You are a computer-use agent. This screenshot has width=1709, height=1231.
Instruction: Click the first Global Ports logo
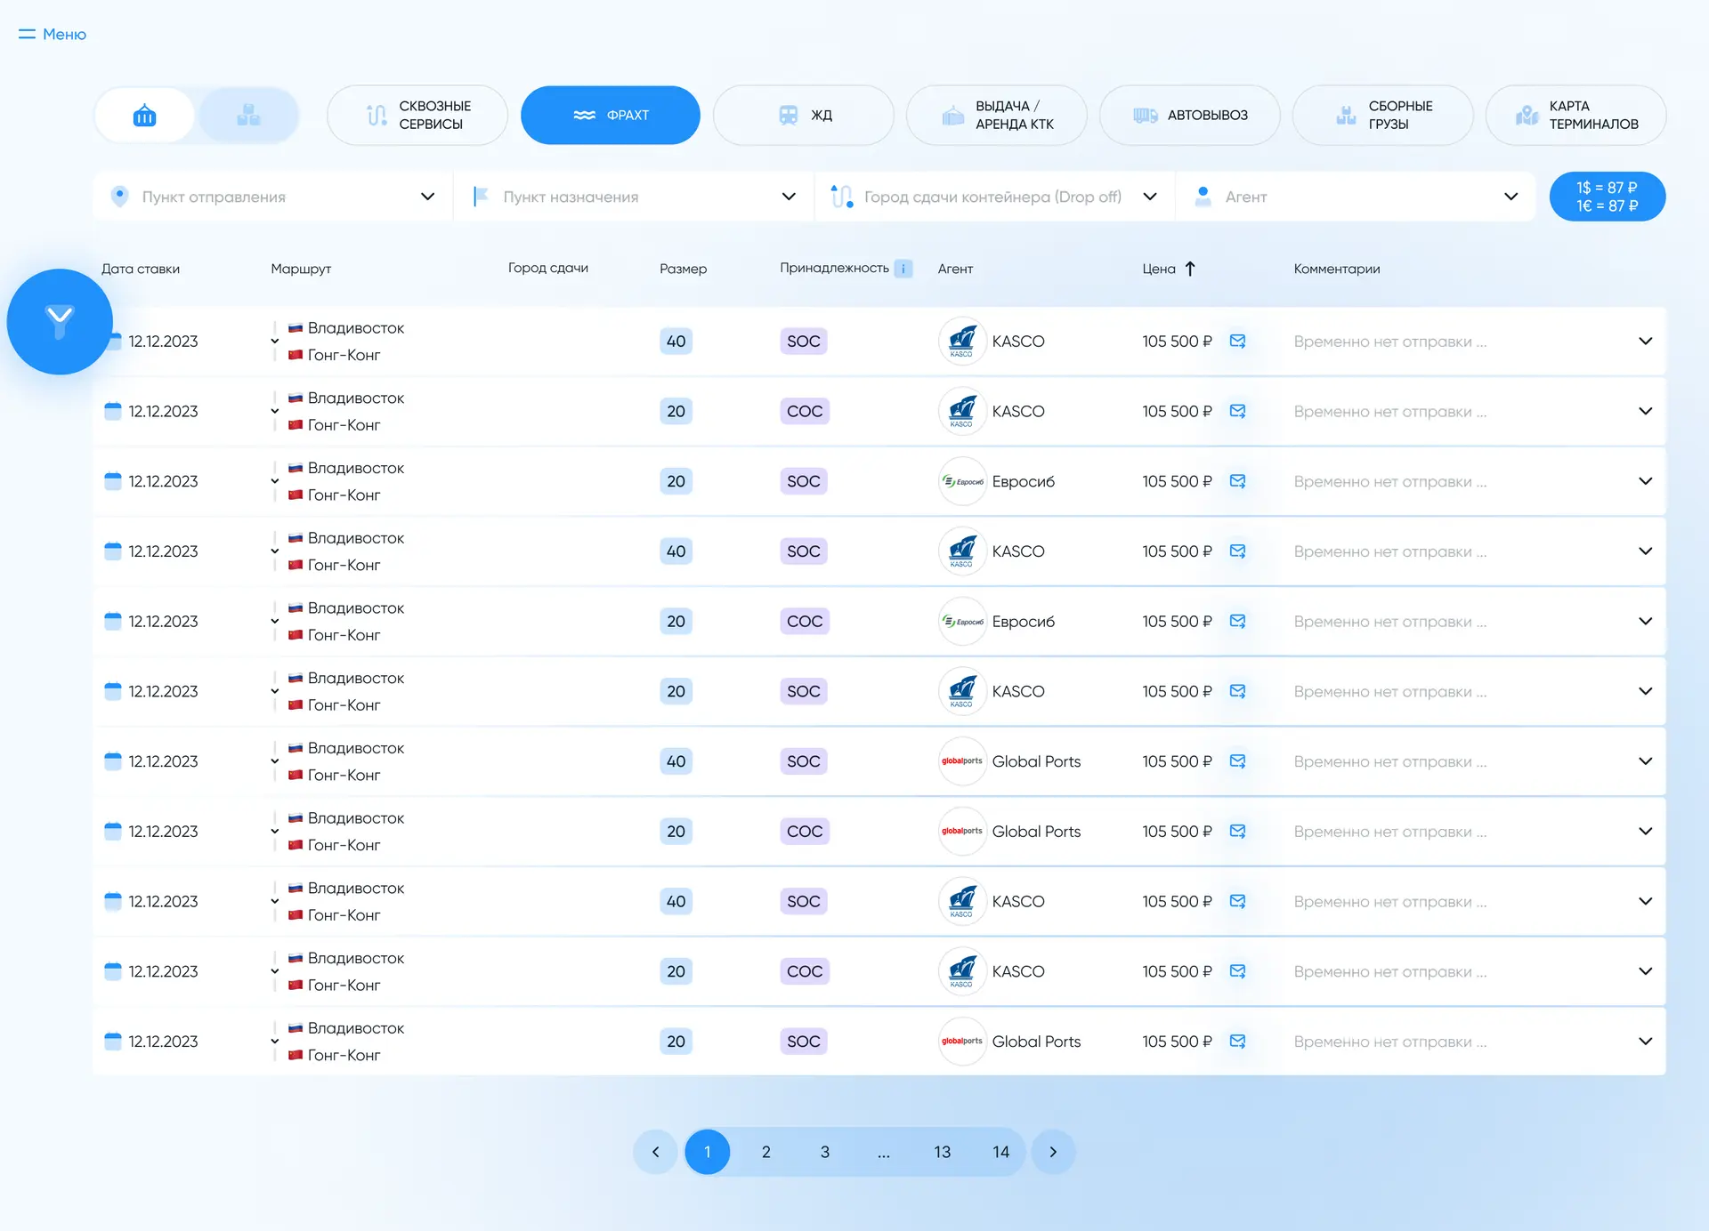click(x=962, y=761)
